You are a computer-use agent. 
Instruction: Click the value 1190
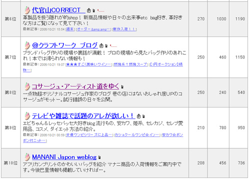coord(240,19)
